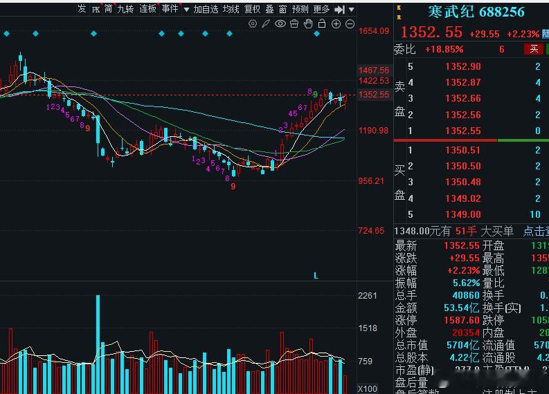Select sell level 5 price 1352.90
549x394 pixels.
(x=463, y=66)
